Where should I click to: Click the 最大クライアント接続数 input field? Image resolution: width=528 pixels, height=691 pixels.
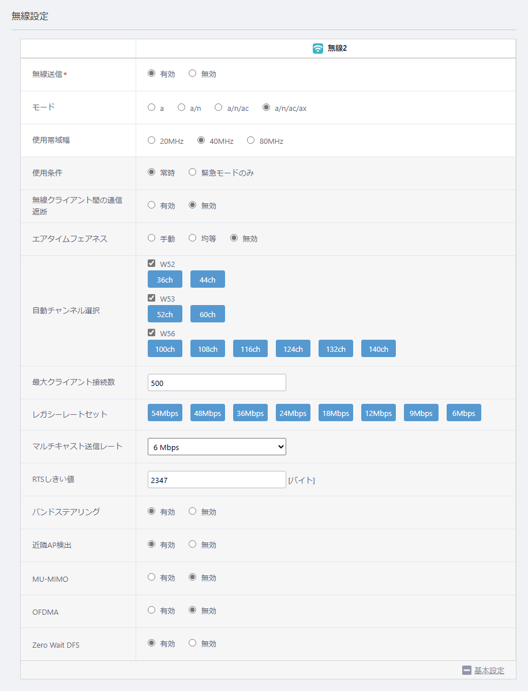point(217,382)
